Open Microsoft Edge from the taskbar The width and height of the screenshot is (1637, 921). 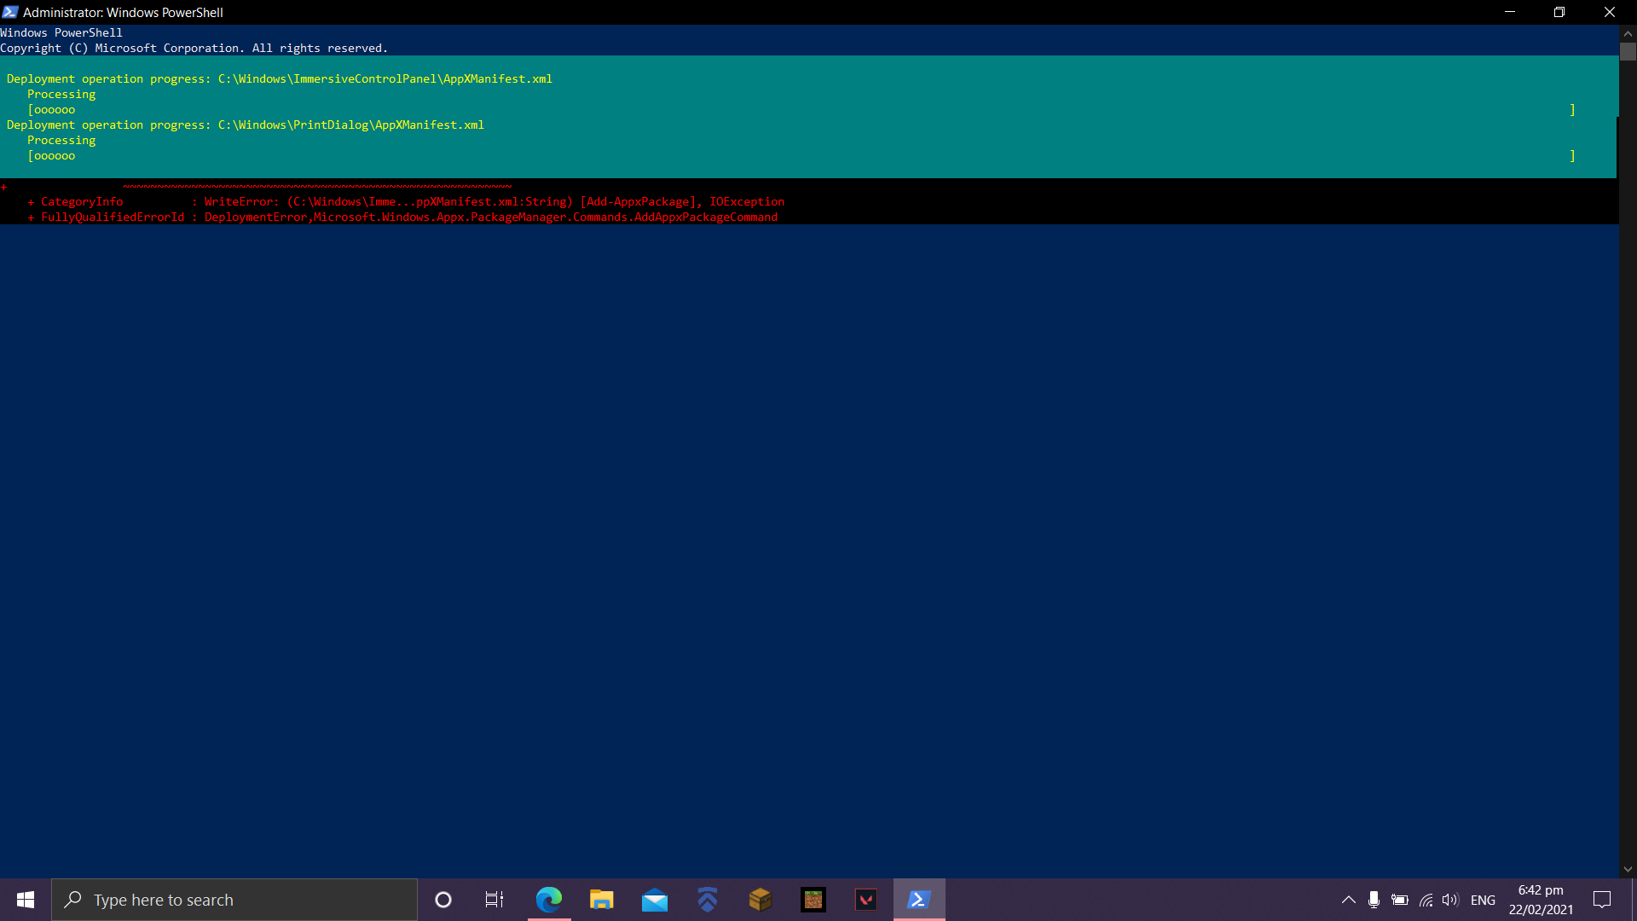549,900
